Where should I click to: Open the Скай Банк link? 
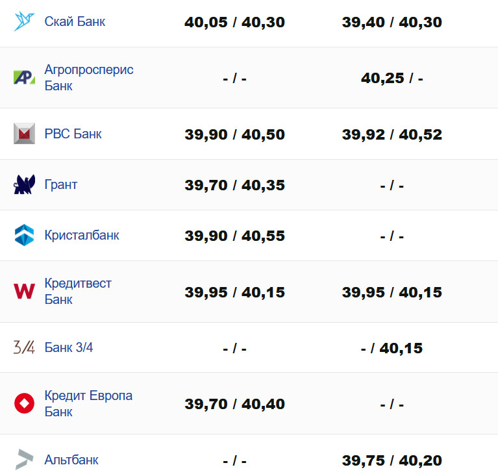click(75, 21)
